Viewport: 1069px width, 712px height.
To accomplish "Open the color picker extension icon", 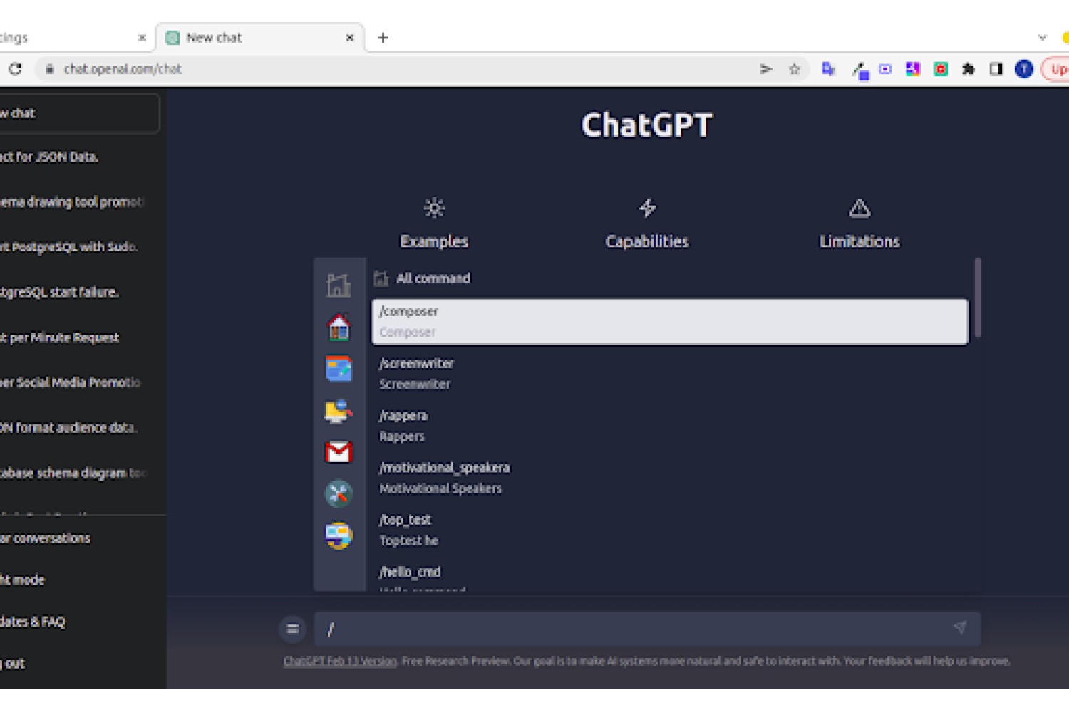I will (860, 70).
